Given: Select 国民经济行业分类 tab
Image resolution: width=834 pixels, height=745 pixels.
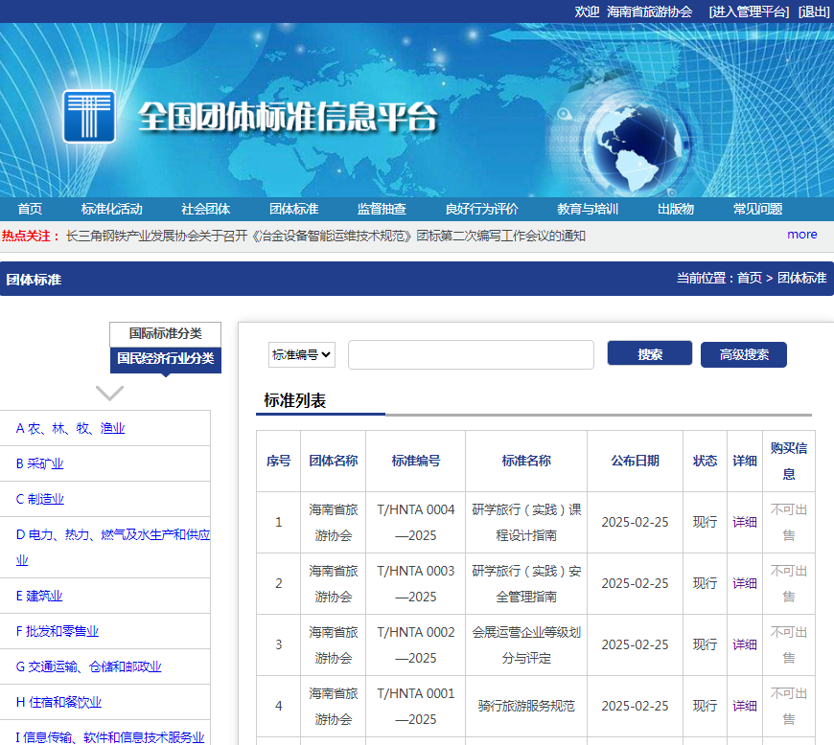Looking at the screenshot, I should (x=166, y=359).
